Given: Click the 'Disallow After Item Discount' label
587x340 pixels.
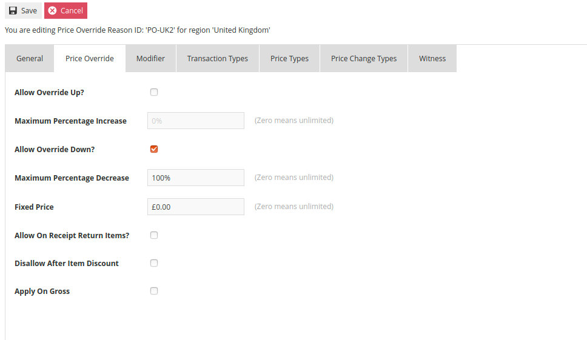Looking at the screenshot, I should coord(67,263).
